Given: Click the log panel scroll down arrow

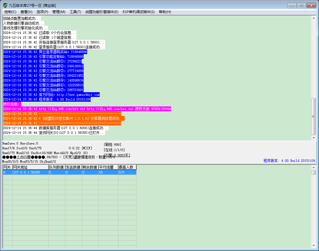Looking at the screenshot, I should 314,138.
